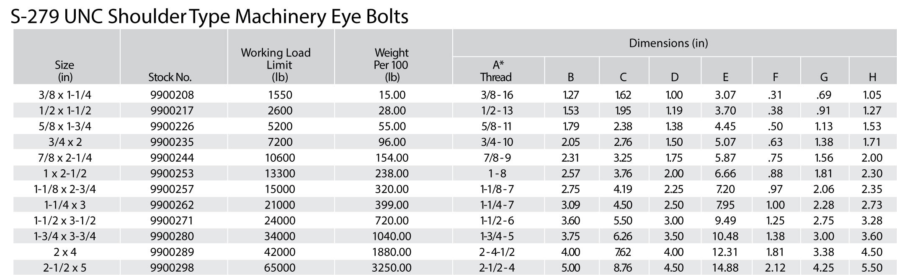
Task: Click the 5/8 - 11 thread cell
Action: click(497, 126)
